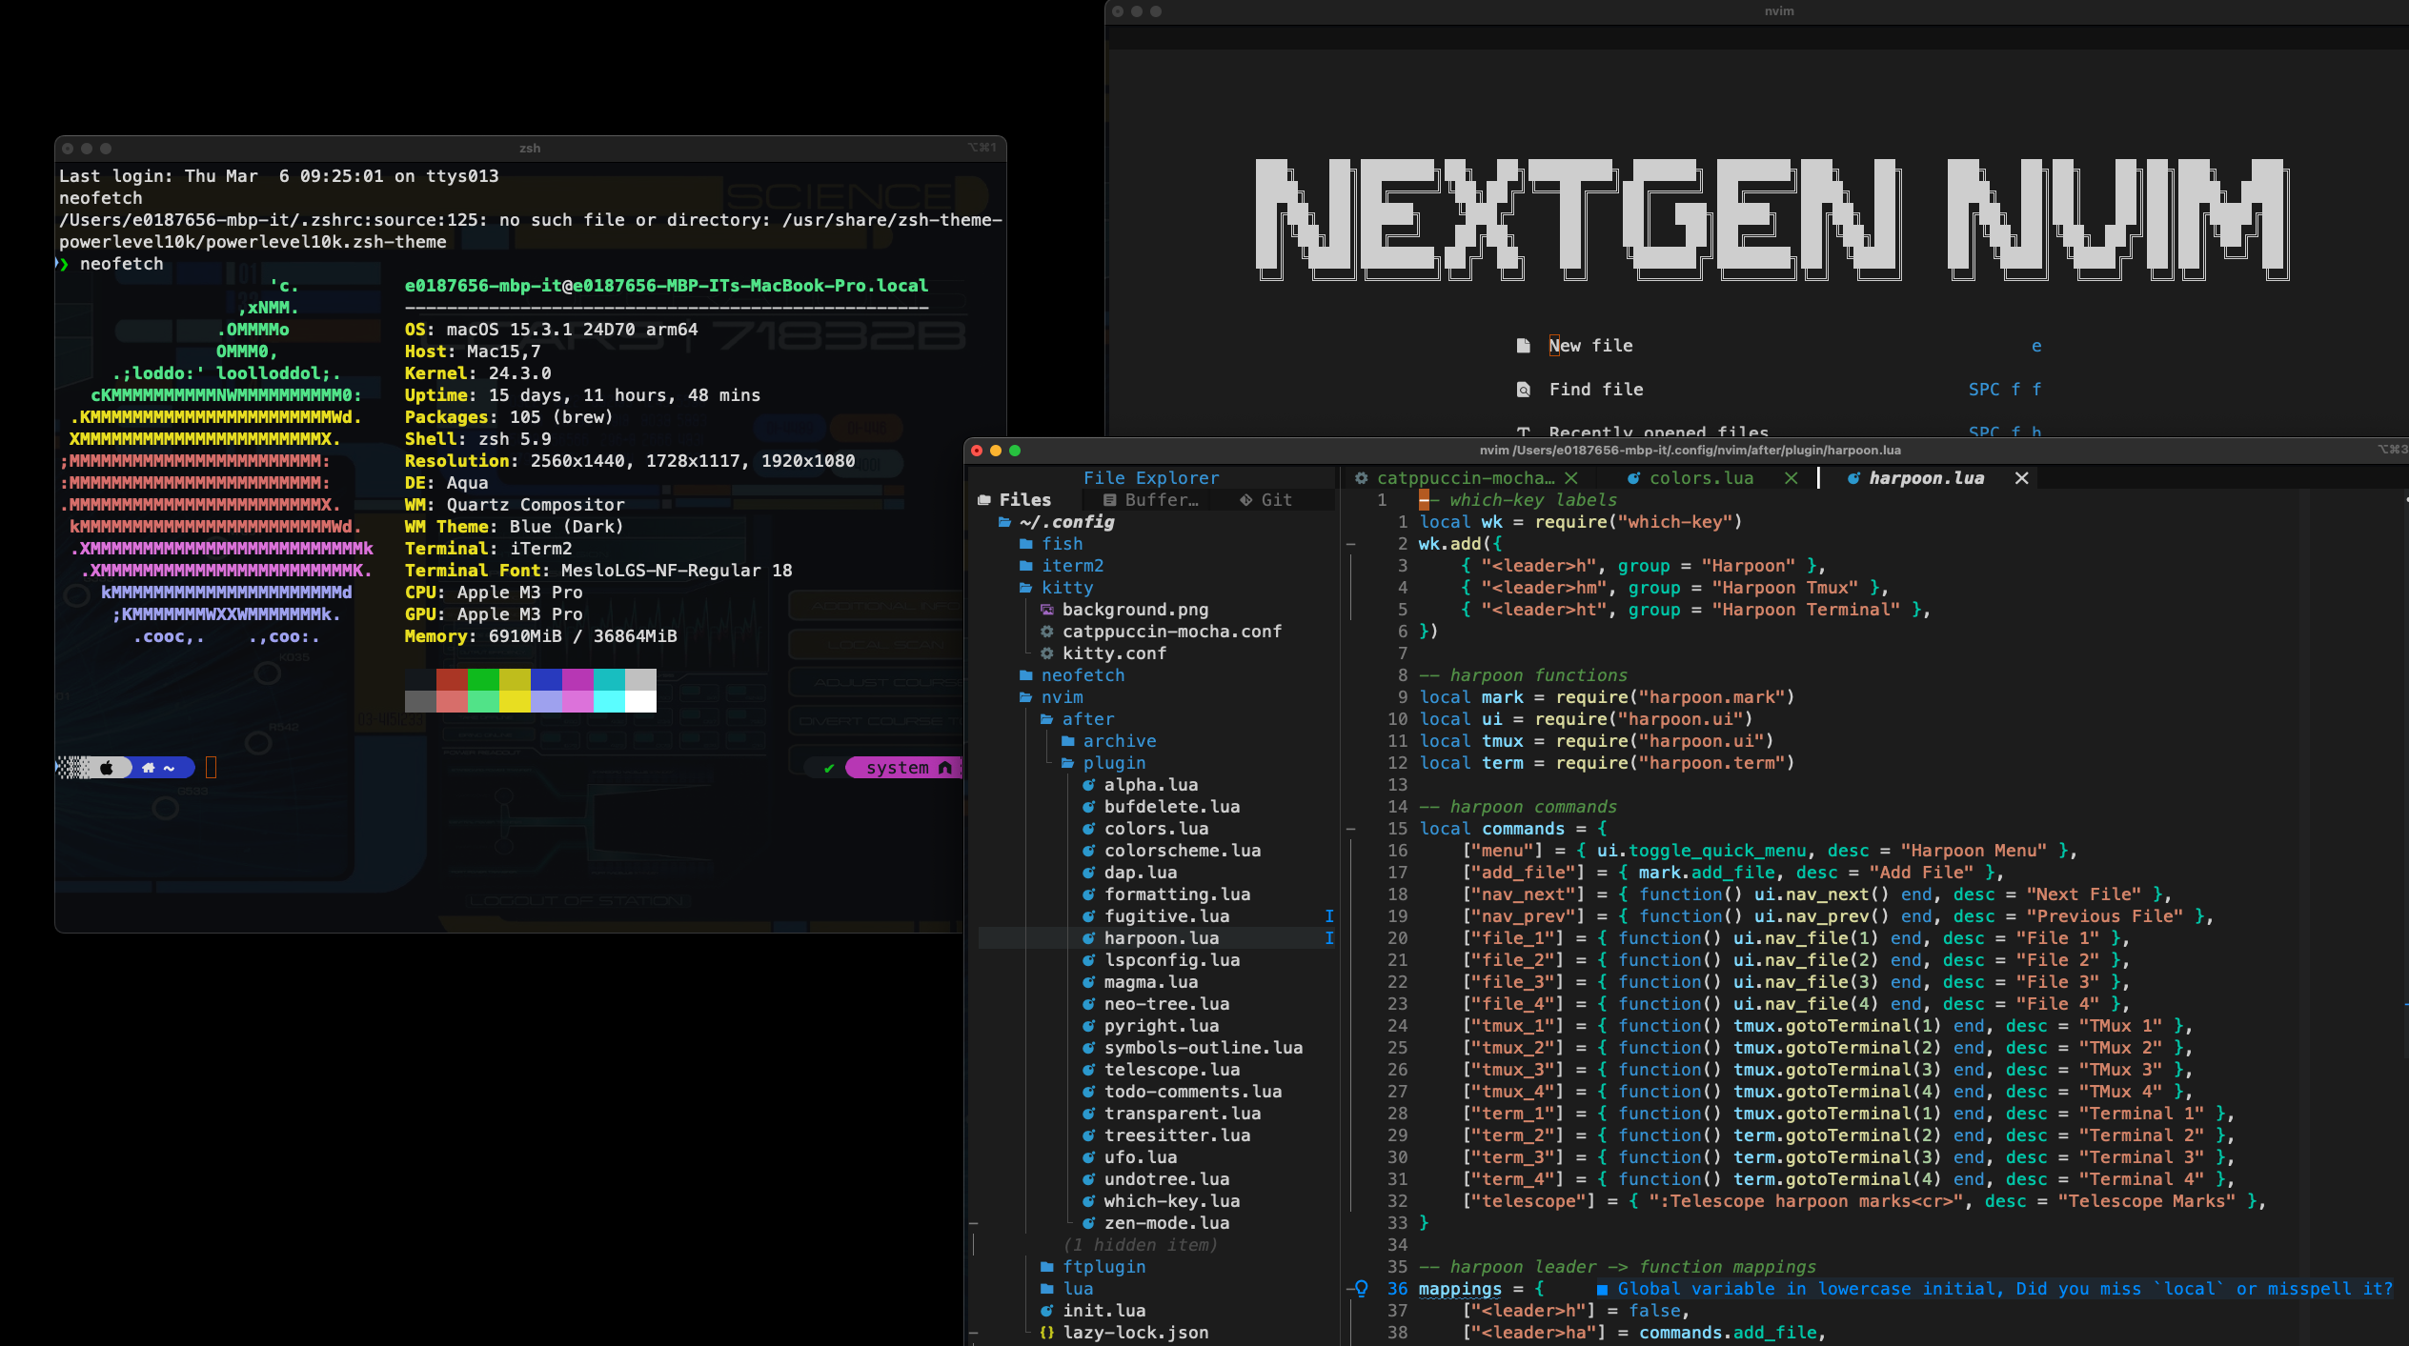
Task: Toggle the fold marker at line 2
Action: (1350, 544)
